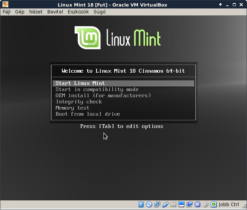Click the up arrow button in the title bar
Image resolution: width=247 pixels, height=210 pixels.
point(220,5)
